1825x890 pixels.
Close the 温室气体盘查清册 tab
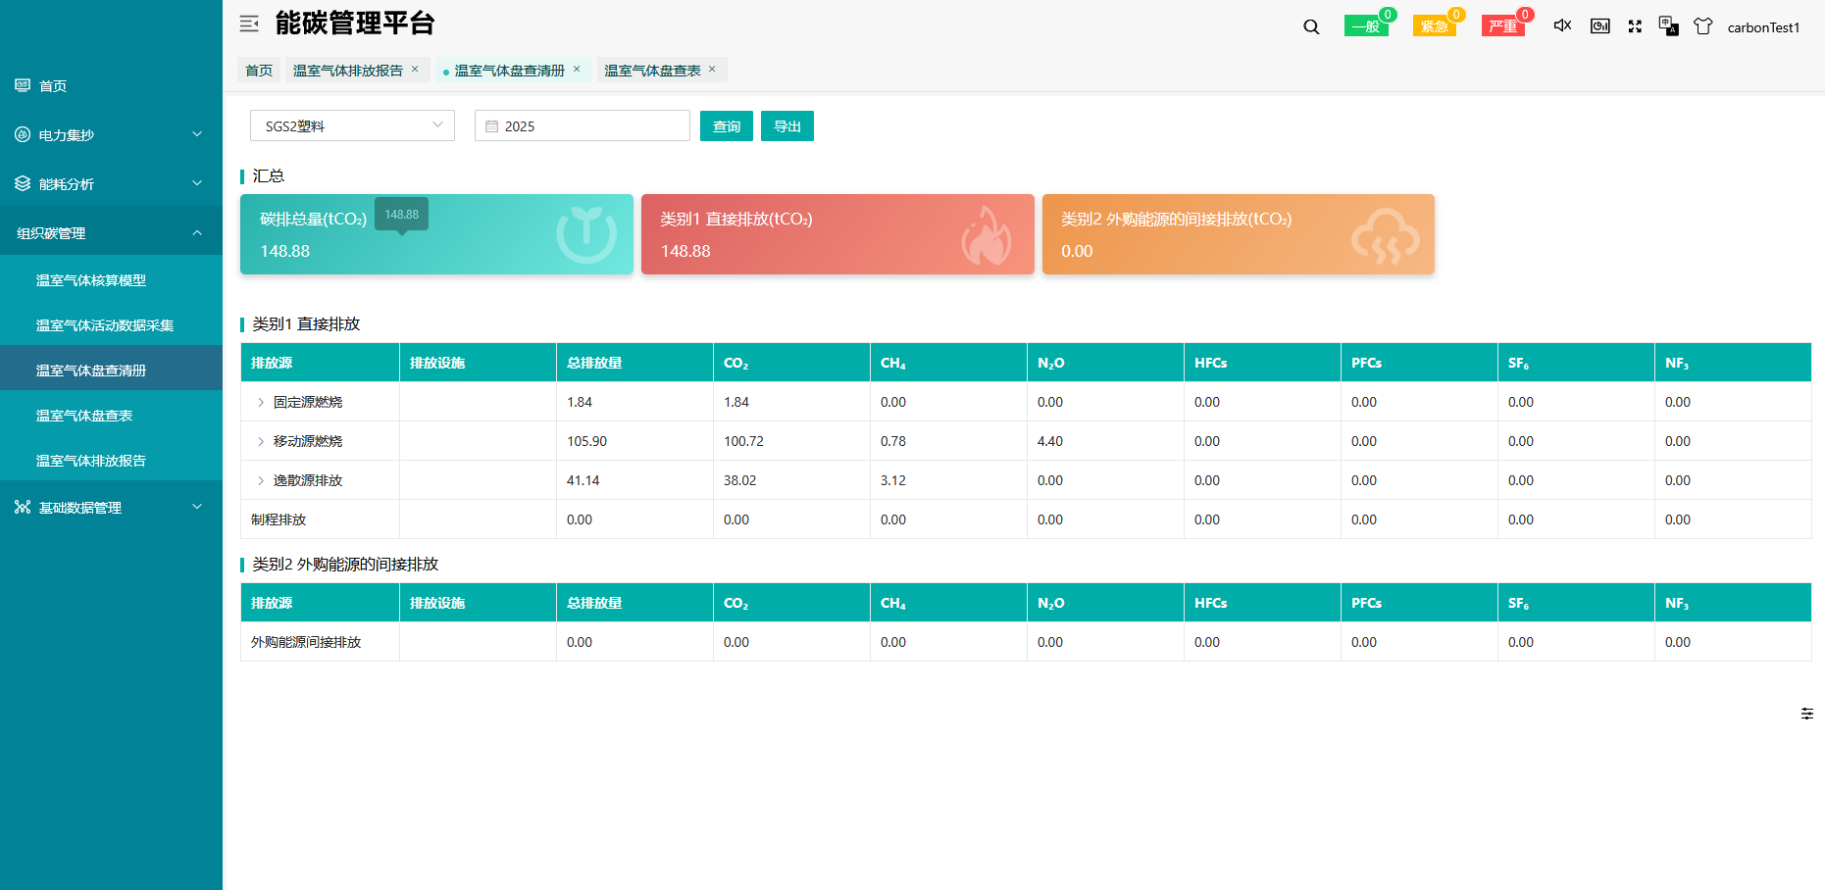click(x=577, y=69)
